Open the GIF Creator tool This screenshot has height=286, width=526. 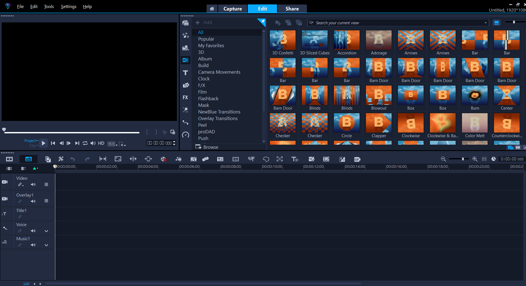357,159
